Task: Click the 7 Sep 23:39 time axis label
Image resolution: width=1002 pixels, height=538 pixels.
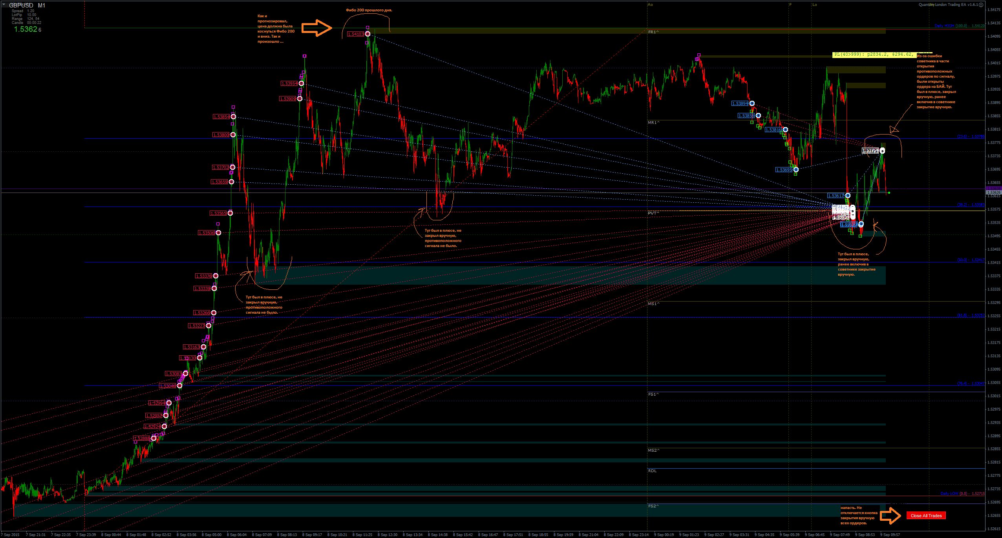Action: click(x=86, y=535)
